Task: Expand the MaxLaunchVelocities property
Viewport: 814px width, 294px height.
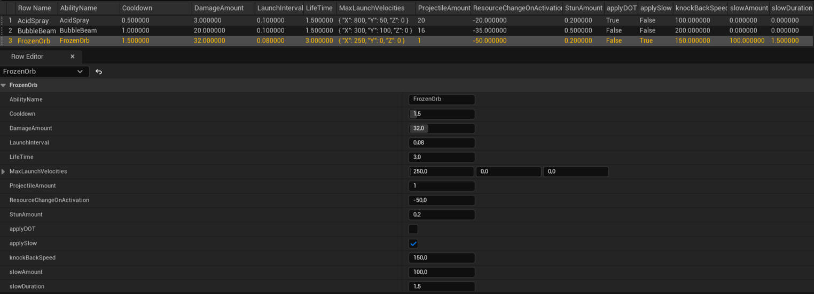Action: coord(4,171)
